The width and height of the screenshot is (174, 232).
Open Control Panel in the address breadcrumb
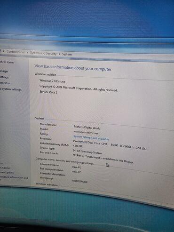pos(16,52)
